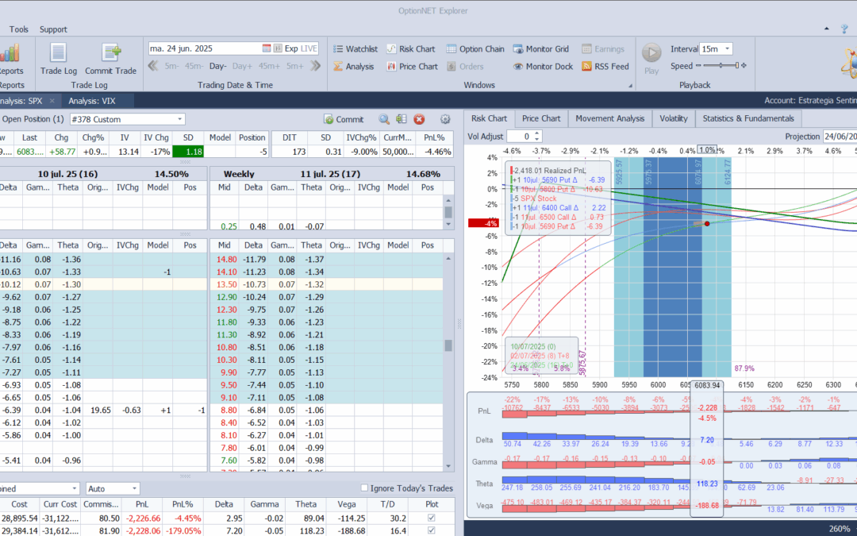The height and width of the screenshot is (536, 857).
Task: Select the Volatility tab
Action: [674, 118]
